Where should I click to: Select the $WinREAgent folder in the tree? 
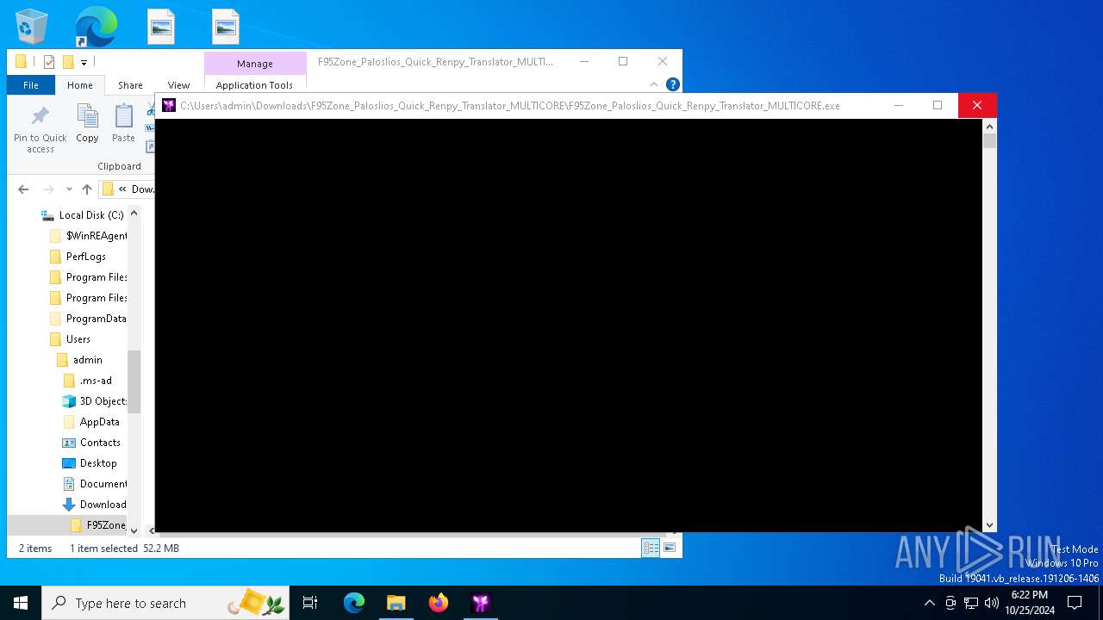96,236
